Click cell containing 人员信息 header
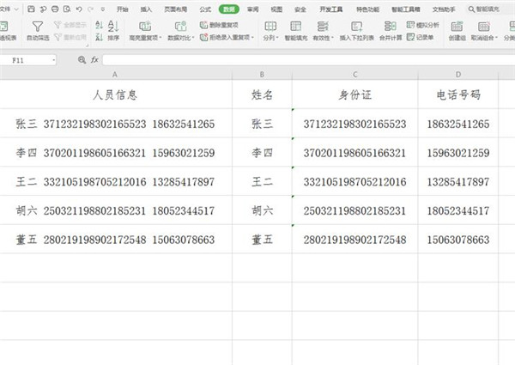This screenshot has height=365, width=515. pyautogui.click(x=115, y=94)
